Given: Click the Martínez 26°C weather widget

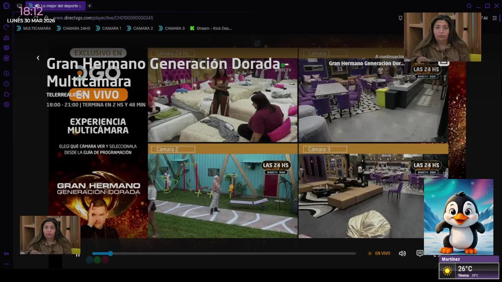Looking at the screenshot, I should 469,268.
